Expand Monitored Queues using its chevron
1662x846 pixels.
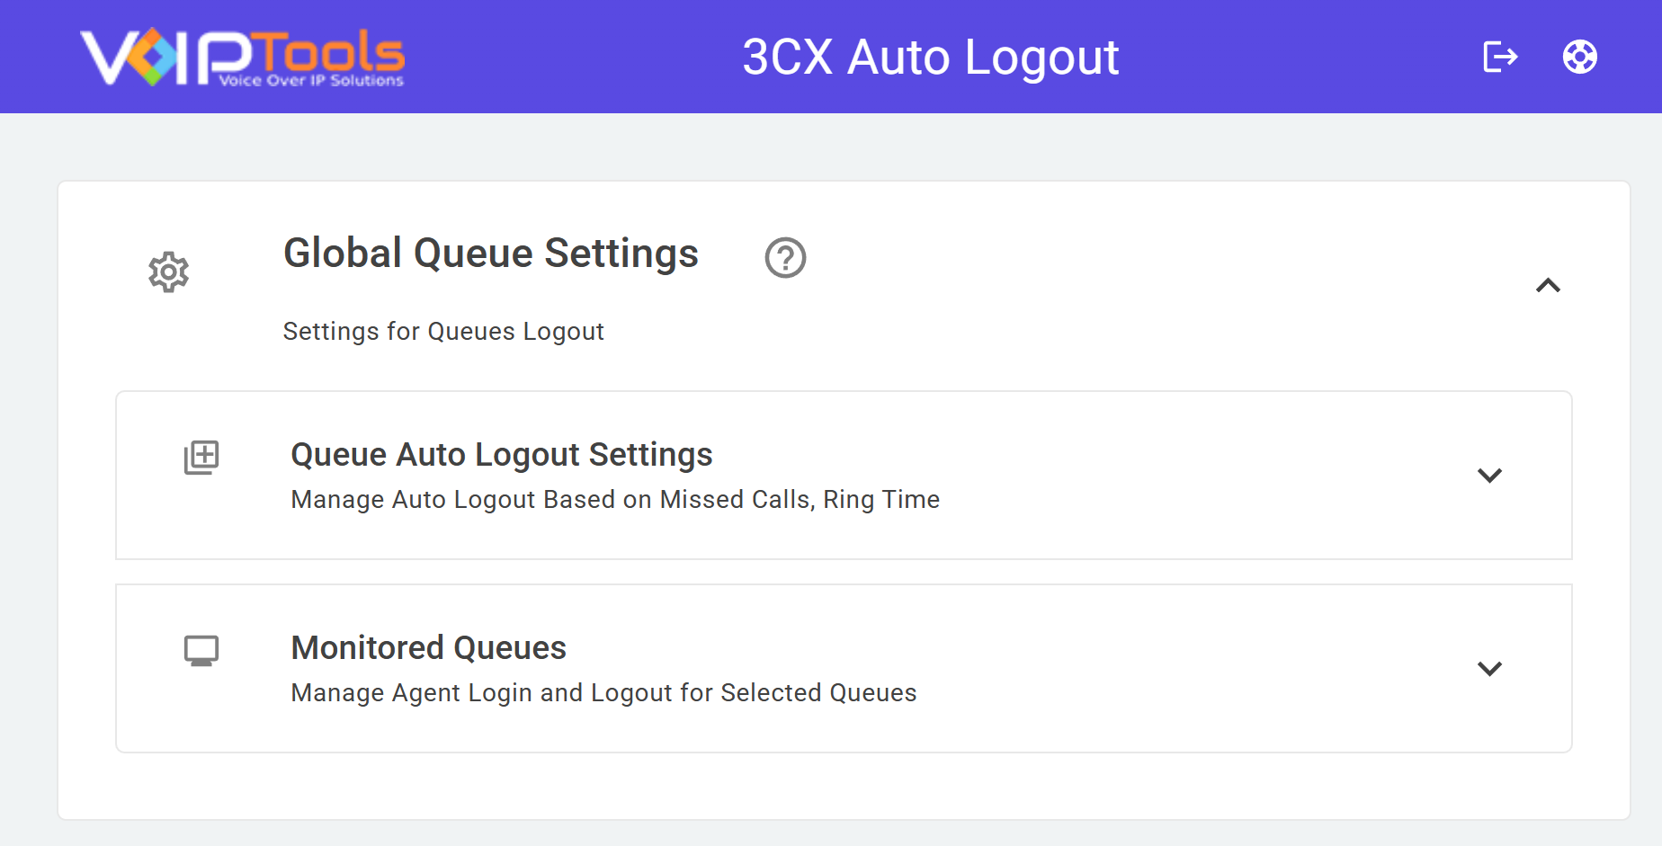click(x=1490, y=669)
